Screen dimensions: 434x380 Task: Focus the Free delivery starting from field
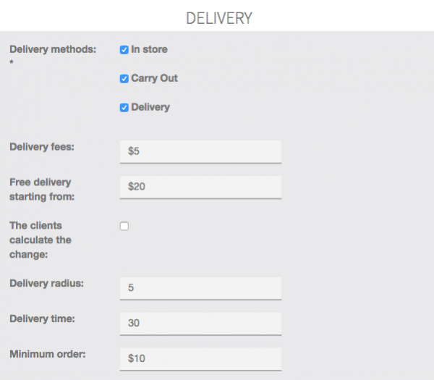[200, 187]
